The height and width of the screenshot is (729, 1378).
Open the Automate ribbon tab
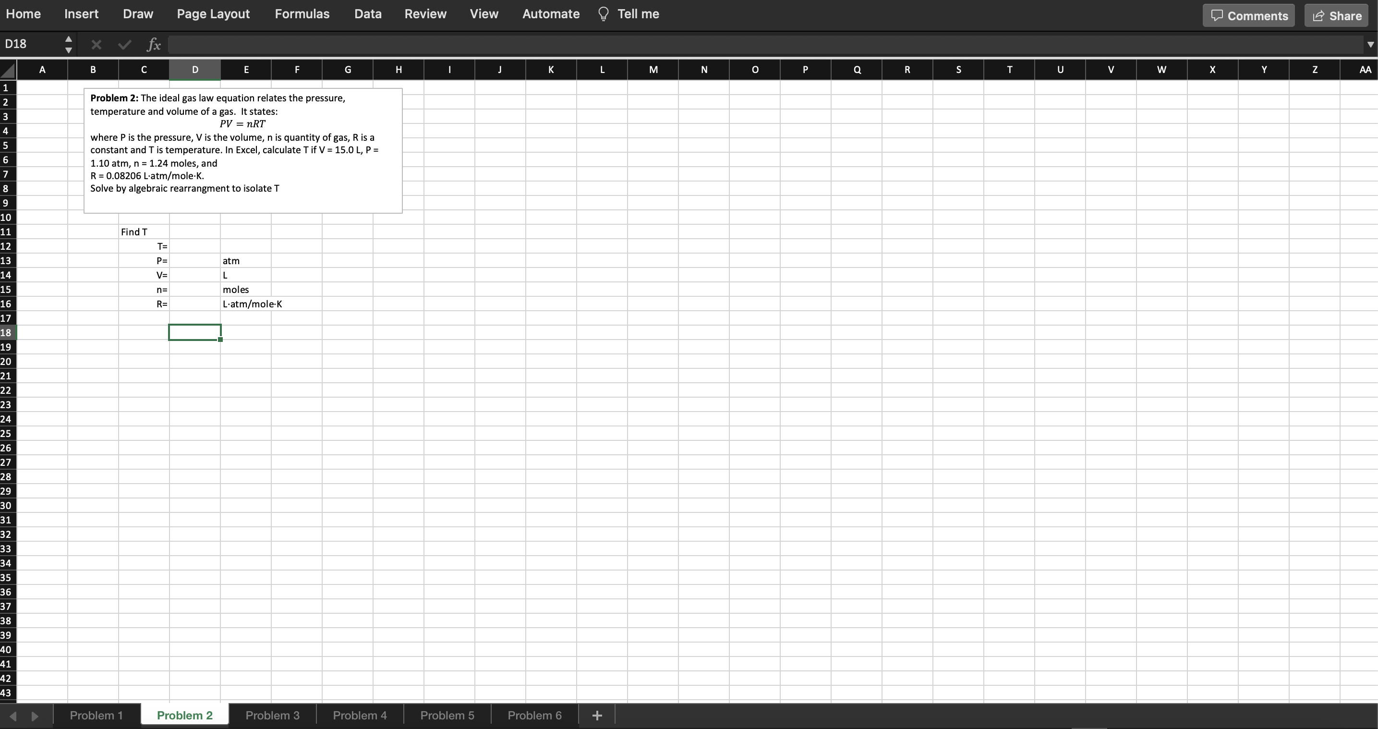point(550,14)
